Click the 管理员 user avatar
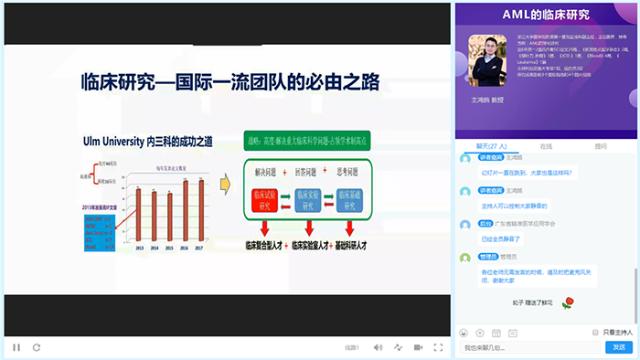This screenshot has height=360, width=640. point(465,258)
